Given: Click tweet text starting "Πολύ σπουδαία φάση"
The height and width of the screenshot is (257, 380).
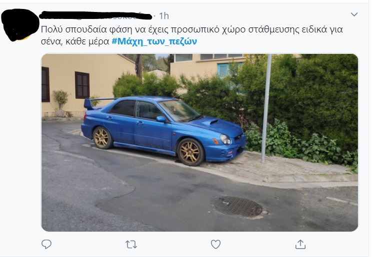Looking at the screenshot, I should 191,29.
